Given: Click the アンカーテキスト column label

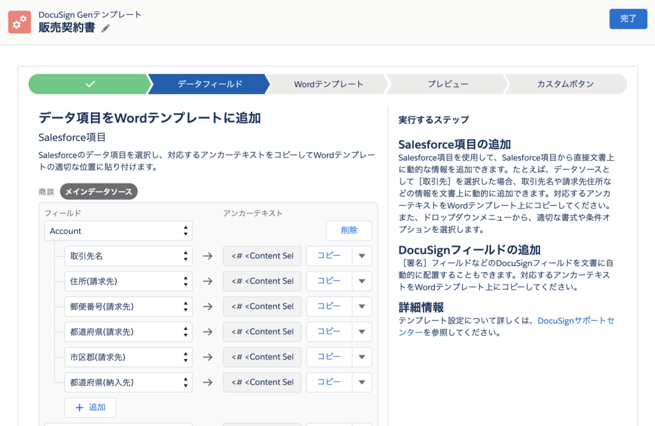Looking at the screenshot, I should [x=253, y=214].
